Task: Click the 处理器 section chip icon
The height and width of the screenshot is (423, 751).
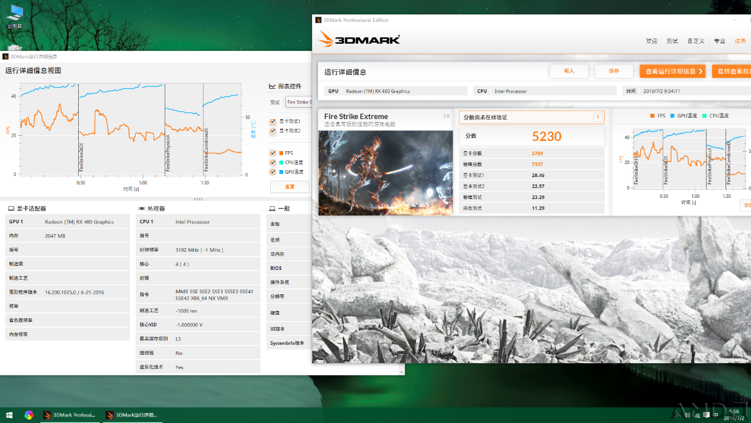Action: (142, 209)
